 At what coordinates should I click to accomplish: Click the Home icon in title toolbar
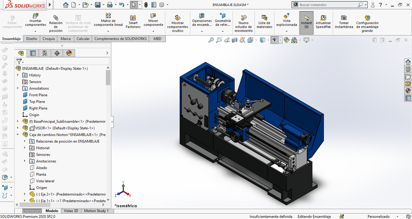coord(66,5)
